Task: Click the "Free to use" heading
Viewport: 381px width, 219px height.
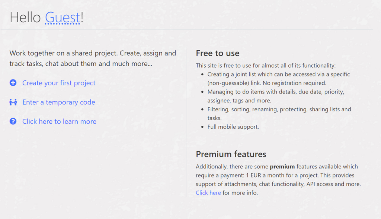Action: (218, 53)
